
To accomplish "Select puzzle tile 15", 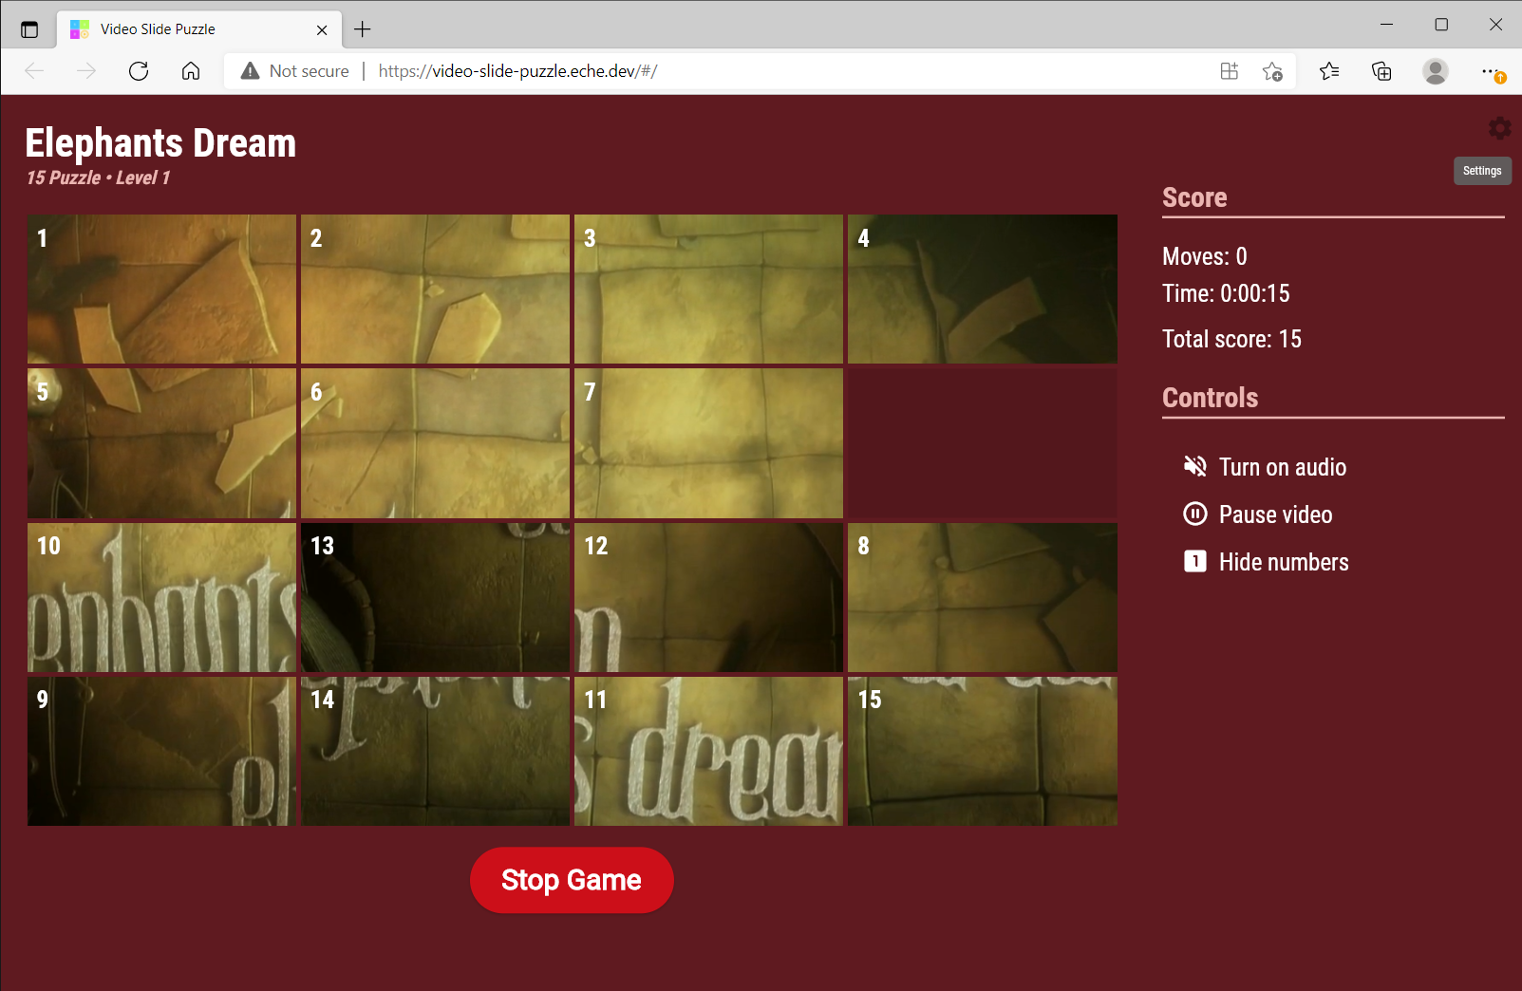I will pos(982,751).
